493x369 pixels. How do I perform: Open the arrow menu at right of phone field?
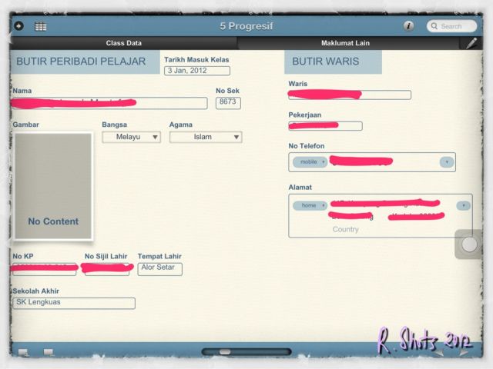(446, 162)
